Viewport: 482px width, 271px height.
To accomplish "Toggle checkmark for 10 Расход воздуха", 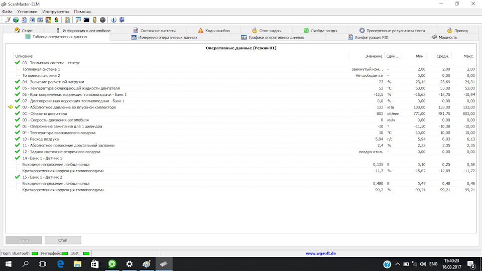I will 18,139.
